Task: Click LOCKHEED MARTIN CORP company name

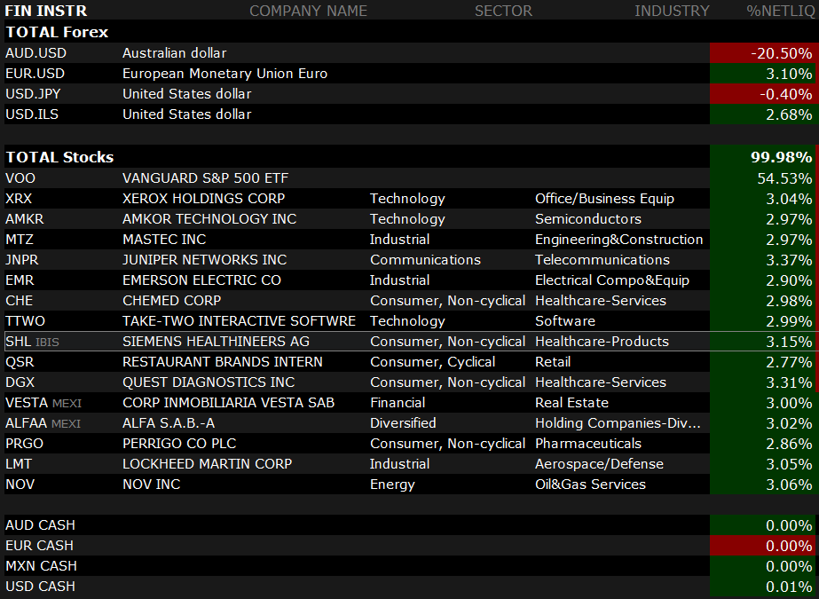Action: point(208,463)
